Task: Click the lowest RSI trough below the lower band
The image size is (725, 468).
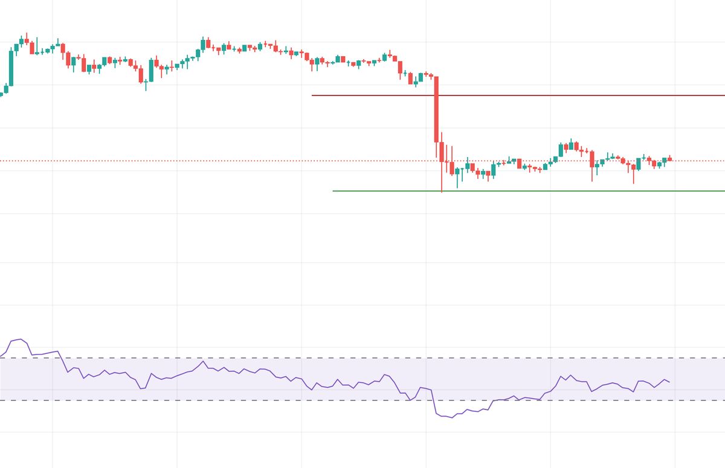Action: (451, 417)
